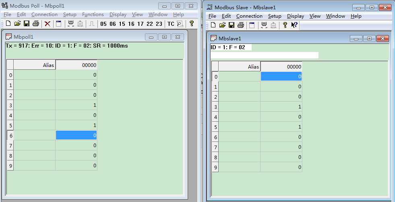Click row header 9 in Mbpoll1 table
Screen dimensions: 395x202
[x=10, y=166]
